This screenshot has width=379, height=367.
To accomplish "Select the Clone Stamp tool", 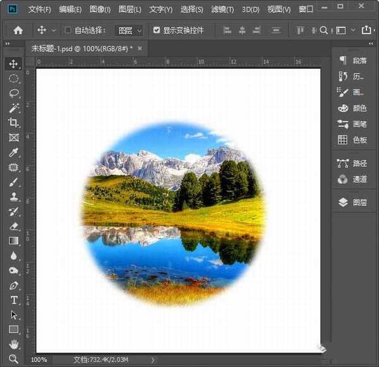I will pyautogui.click(x=13, y=196).
